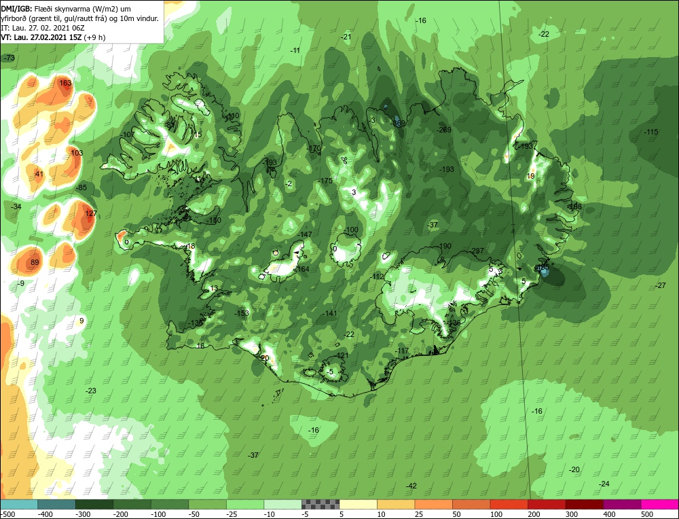This screenshot has width=679, height=519.
Task: Click the map value -190
Action: [444, 246]
